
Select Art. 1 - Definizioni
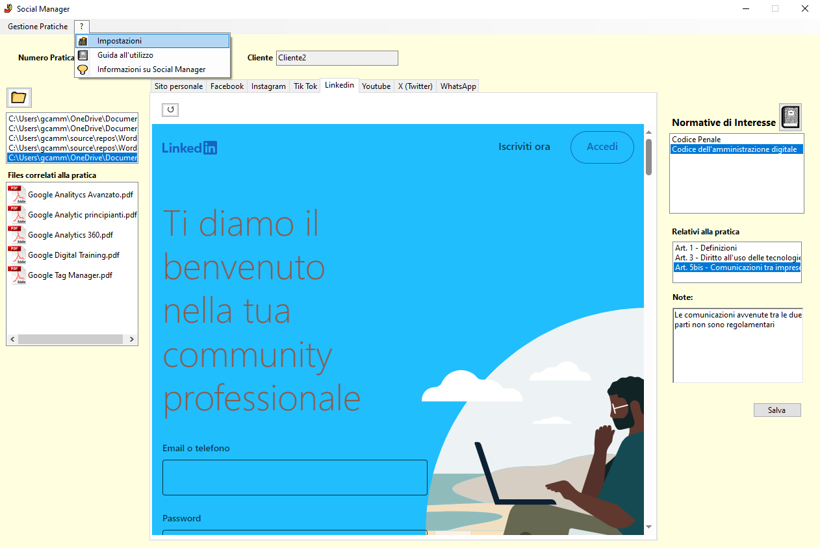coord(737,248)
